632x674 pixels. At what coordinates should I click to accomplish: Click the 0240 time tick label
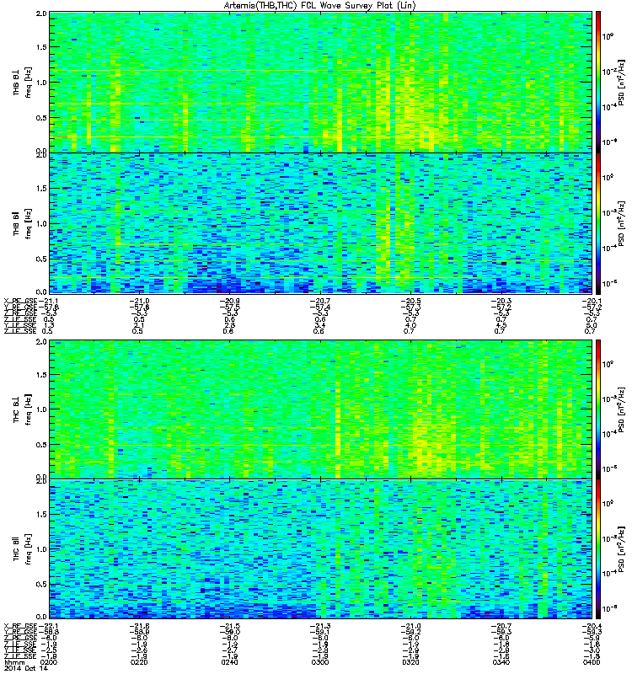[x=229, y=662]
